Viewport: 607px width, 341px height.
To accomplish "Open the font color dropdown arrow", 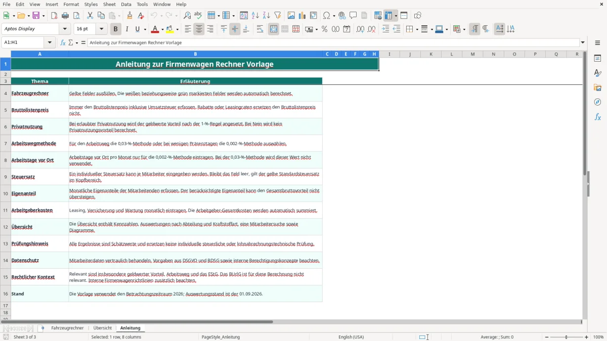I will point(163,29).
